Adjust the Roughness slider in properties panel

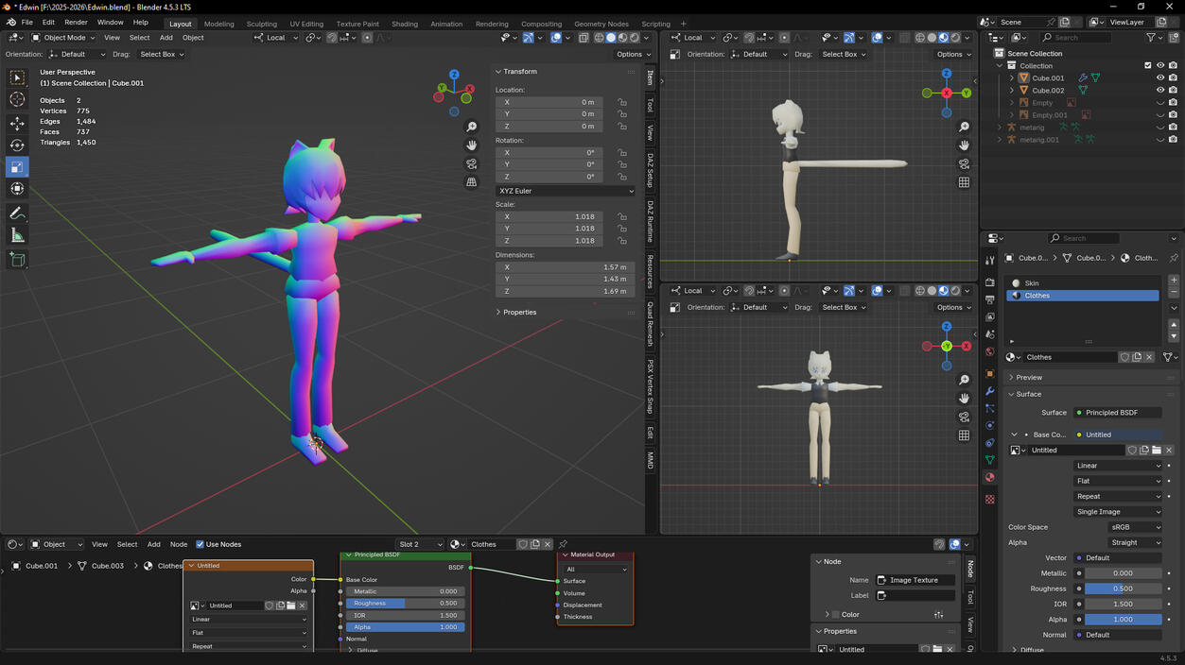pos(1123,588)
